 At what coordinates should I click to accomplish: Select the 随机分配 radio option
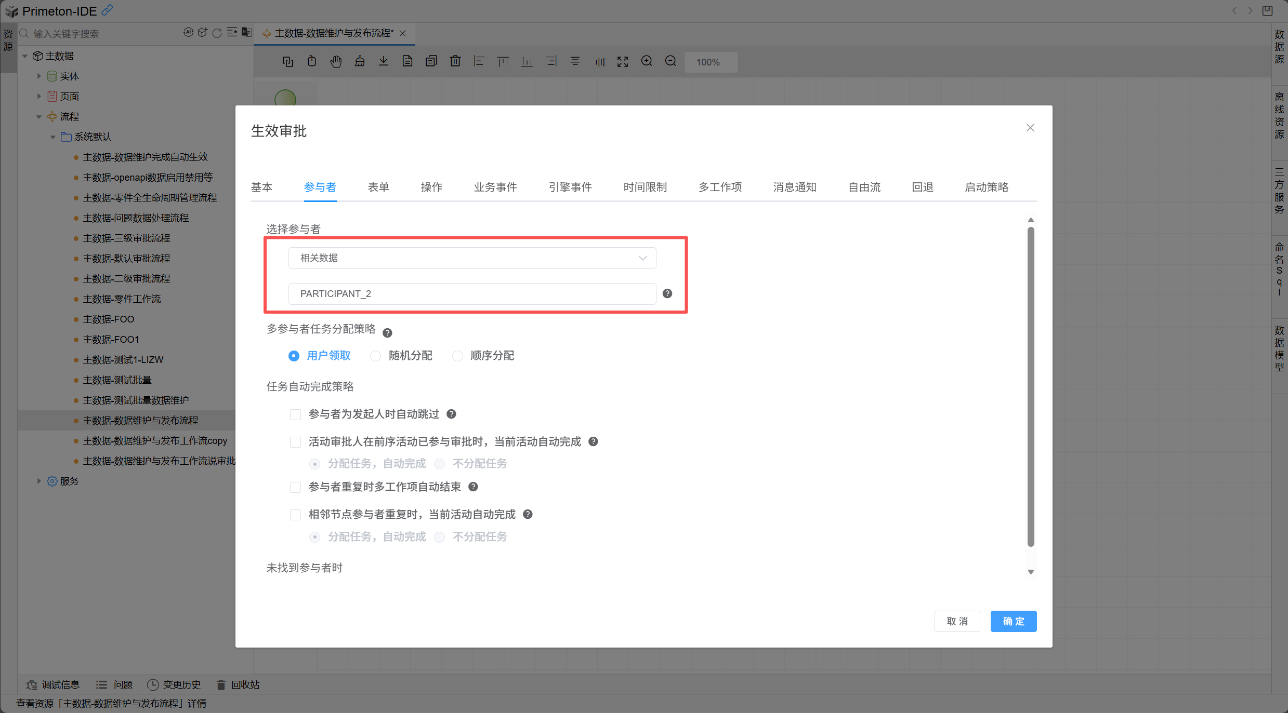[375, 356]
